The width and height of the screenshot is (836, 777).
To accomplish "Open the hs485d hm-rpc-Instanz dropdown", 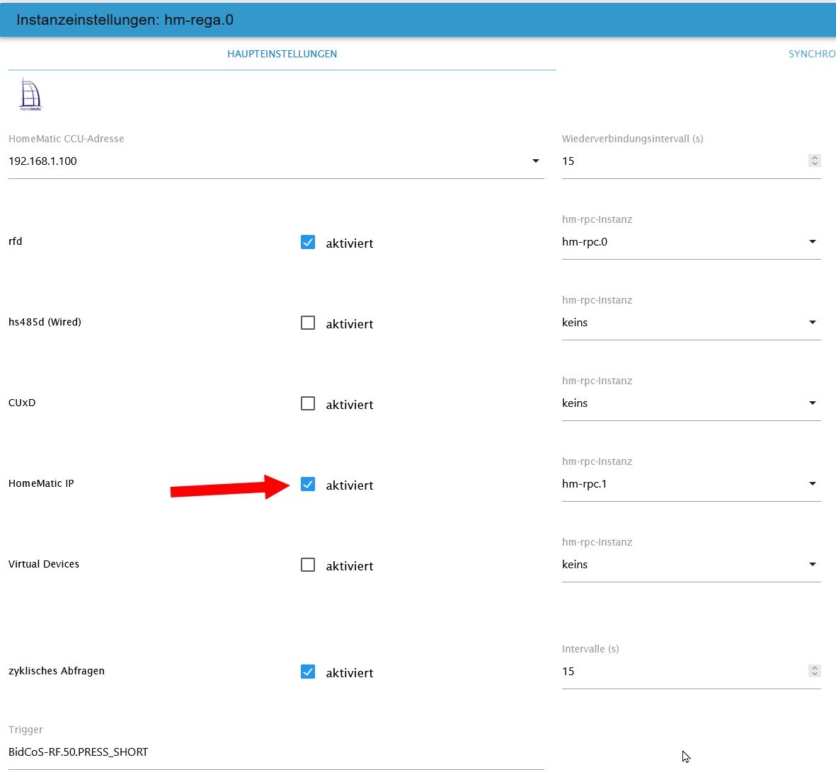I will pyautogui.click(x=691, y=323).
